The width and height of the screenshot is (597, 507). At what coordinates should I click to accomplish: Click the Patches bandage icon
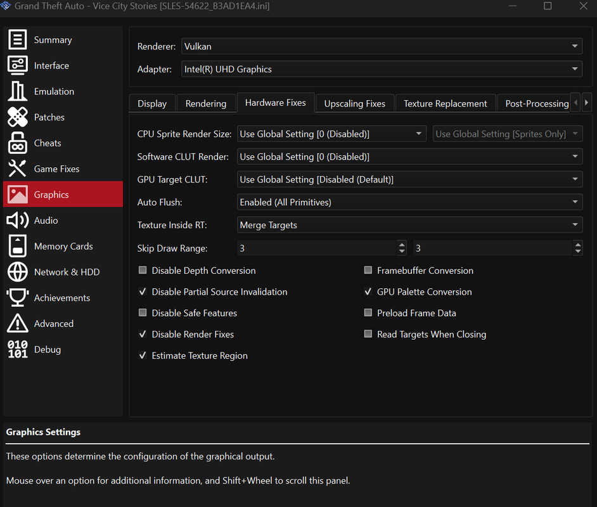tap(18, 117)
